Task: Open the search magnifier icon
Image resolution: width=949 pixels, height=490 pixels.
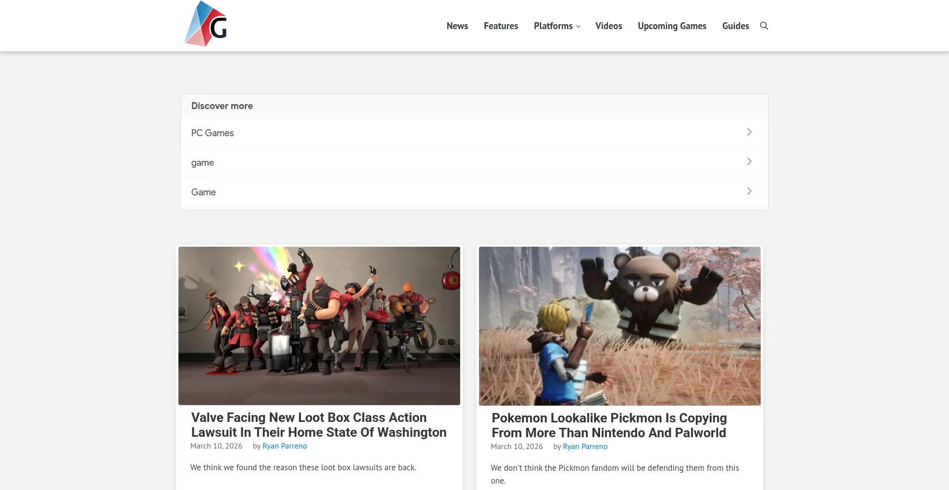Action: point(764,26)
